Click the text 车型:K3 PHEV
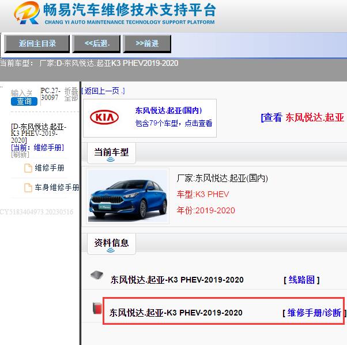Image resolution: width=347 pixels, height=345 pixels. 203,194
